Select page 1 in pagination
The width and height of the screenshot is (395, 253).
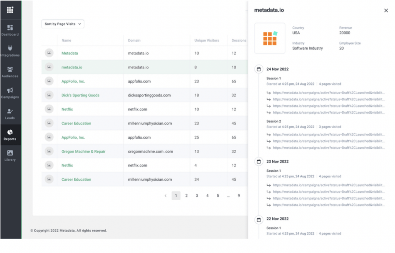coord(176,195)
